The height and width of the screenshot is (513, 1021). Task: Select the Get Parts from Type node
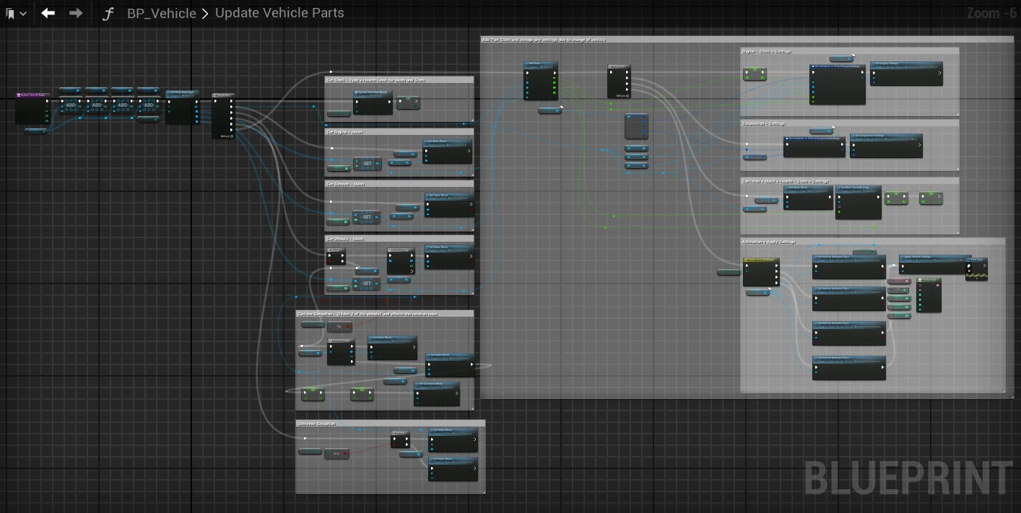point(182,107)
